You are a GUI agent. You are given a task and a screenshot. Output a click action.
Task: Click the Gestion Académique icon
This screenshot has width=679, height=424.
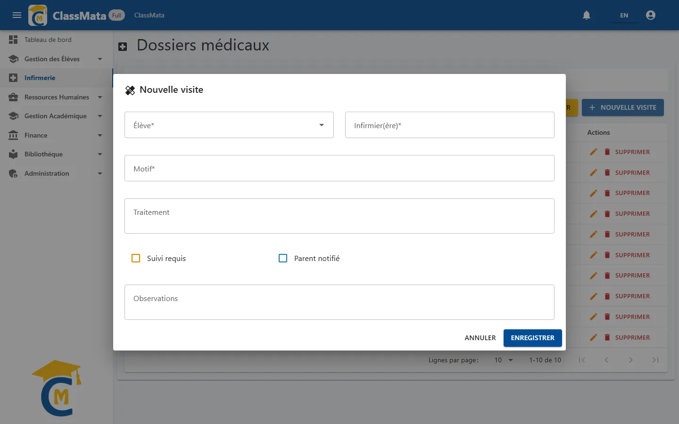13,116
